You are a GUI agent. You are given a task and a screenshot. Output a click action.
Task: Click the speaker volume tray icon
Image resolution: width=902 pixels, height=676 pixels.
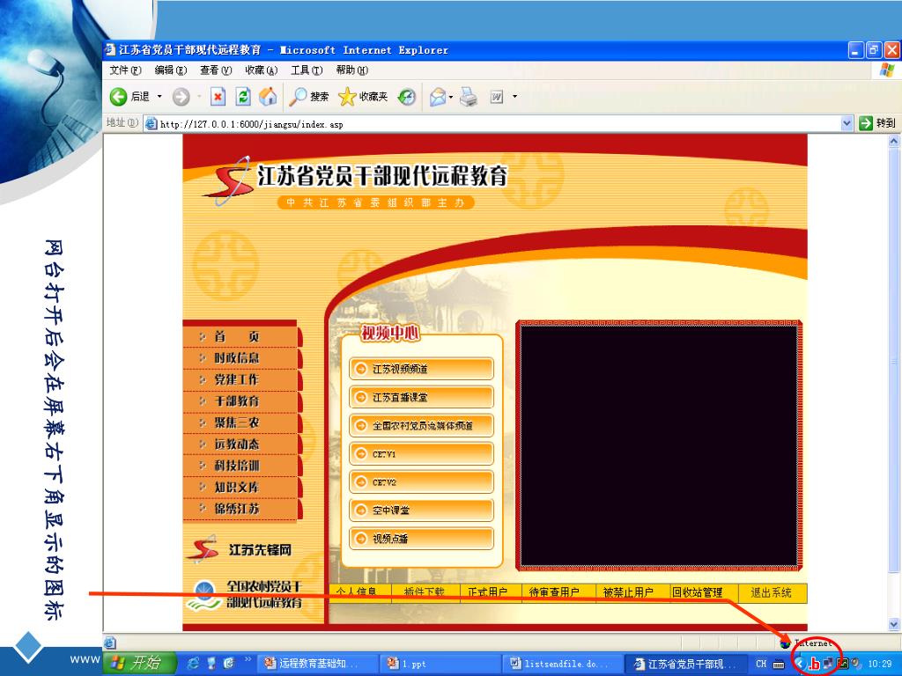click(856, 664)
